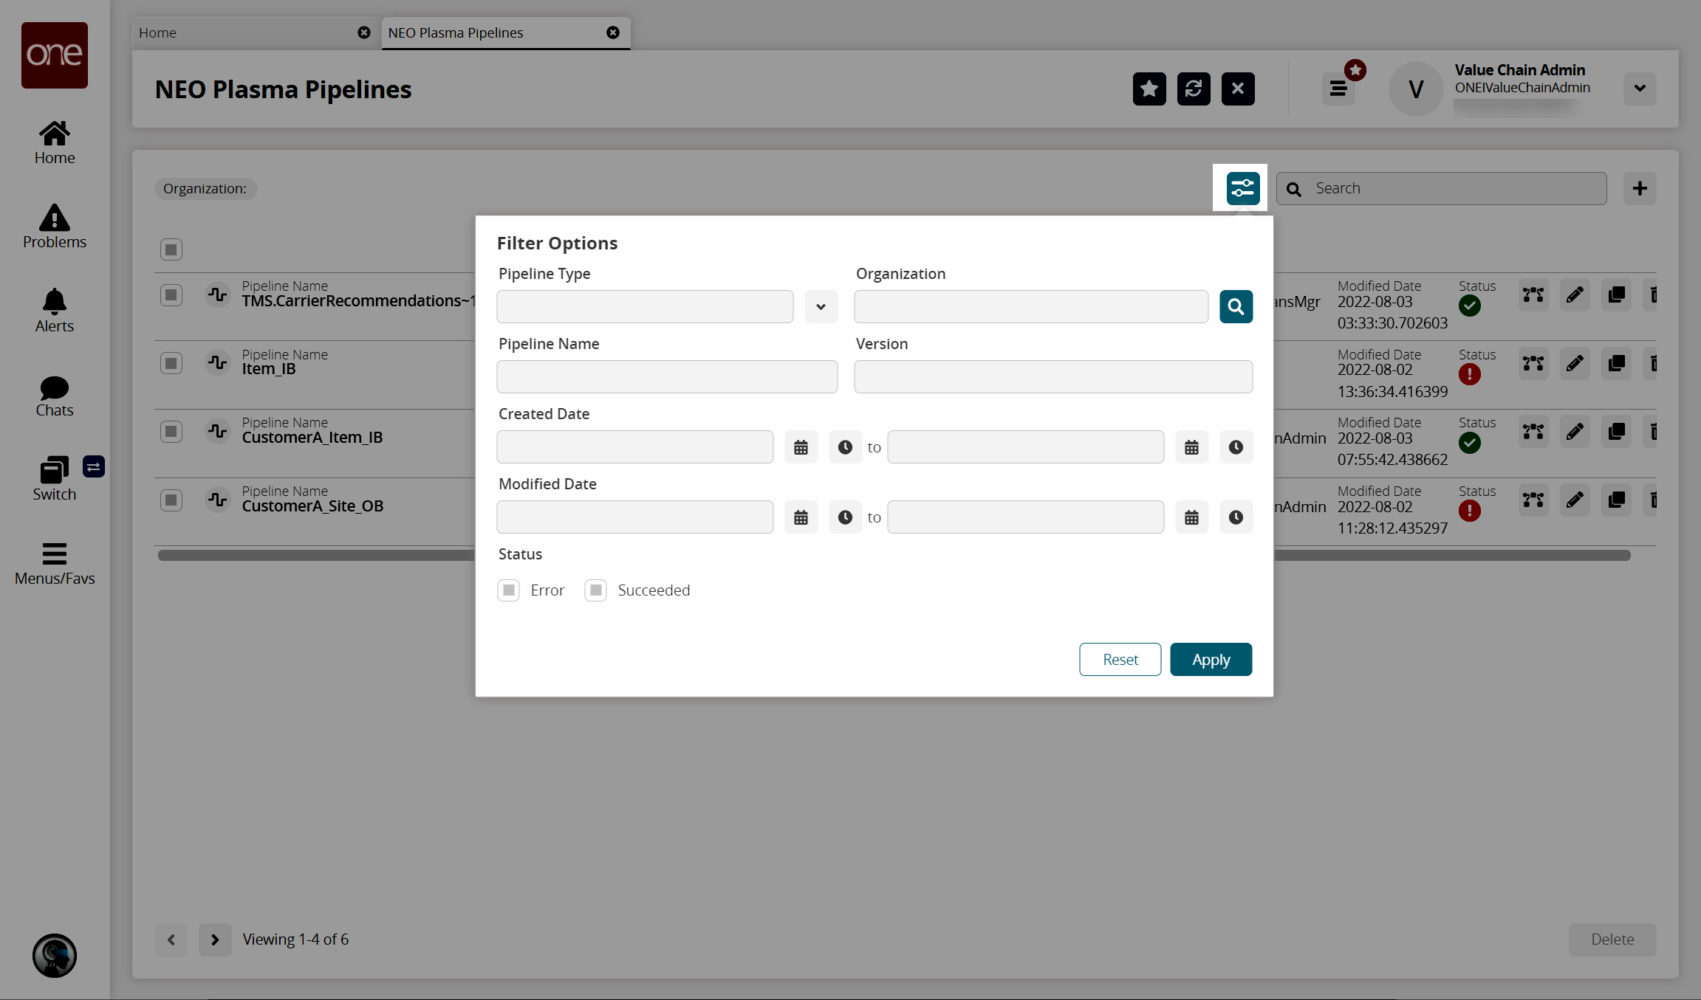Open the Modified Date end calendar picker
This screenshot has width=1701, height=1000.
1192,517
